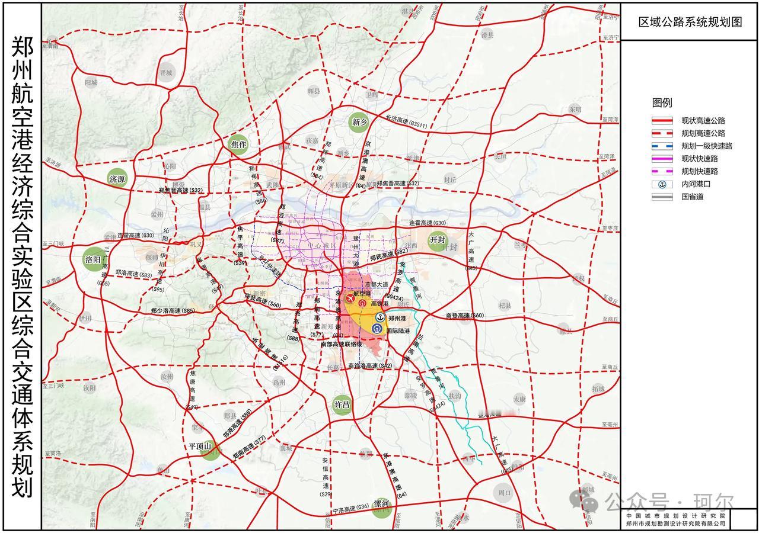This screenshot has width=759, height=533.
Task: Click the 大广高速 (G45) label near 开封
Action: (473, 252)
